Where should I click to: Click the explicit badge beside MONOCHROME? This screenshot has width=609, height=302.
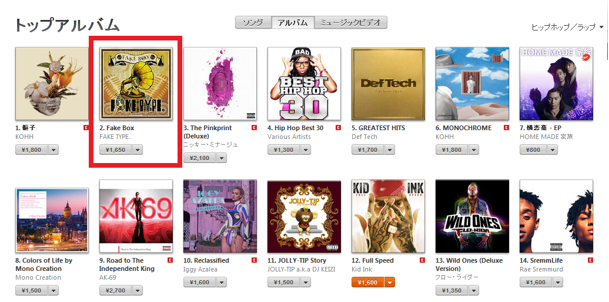pos(507,128)
